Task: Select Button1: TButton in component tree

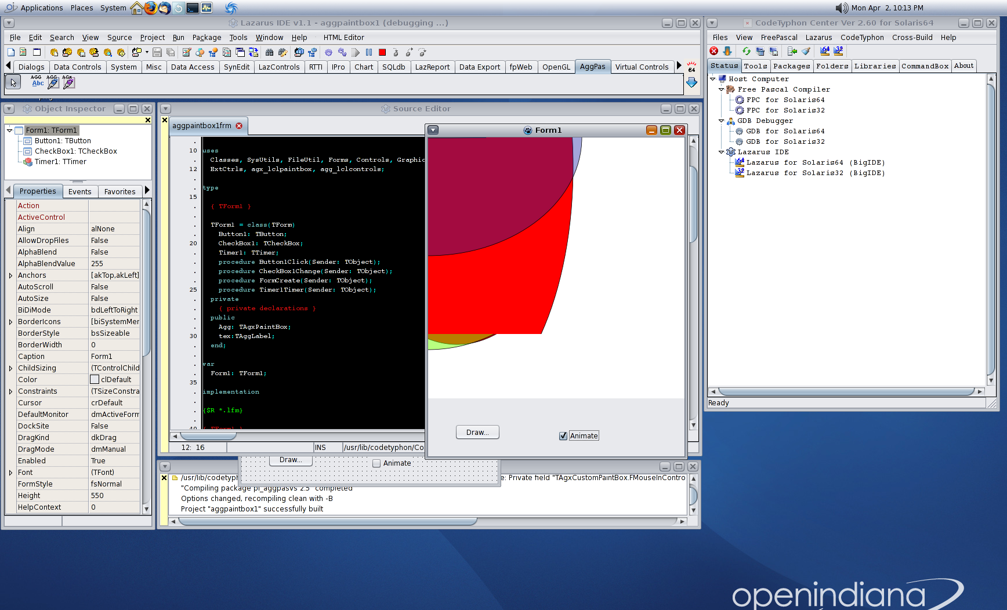Action: (63, 141)
